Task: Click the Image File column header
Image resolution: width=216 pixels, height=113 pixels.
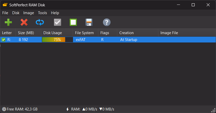Action: point(169,33)
